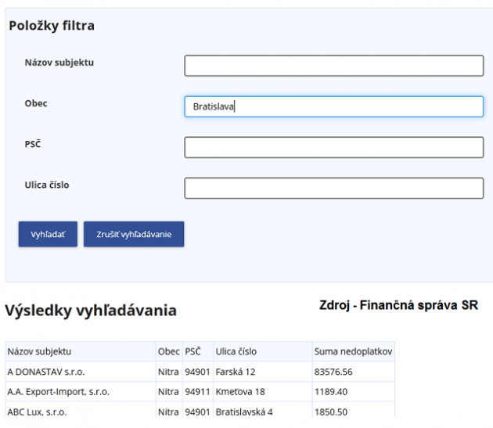
Task: Focus the Obec field containing Bratislava
Action: [x=333, y=106]
